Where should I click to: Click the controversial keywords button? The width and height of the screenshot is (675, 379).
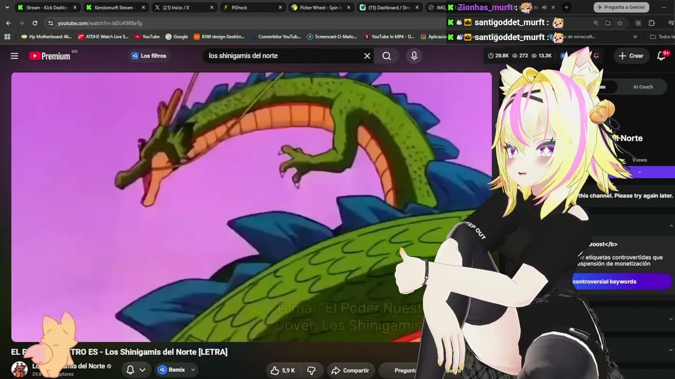tap(621, 282)
